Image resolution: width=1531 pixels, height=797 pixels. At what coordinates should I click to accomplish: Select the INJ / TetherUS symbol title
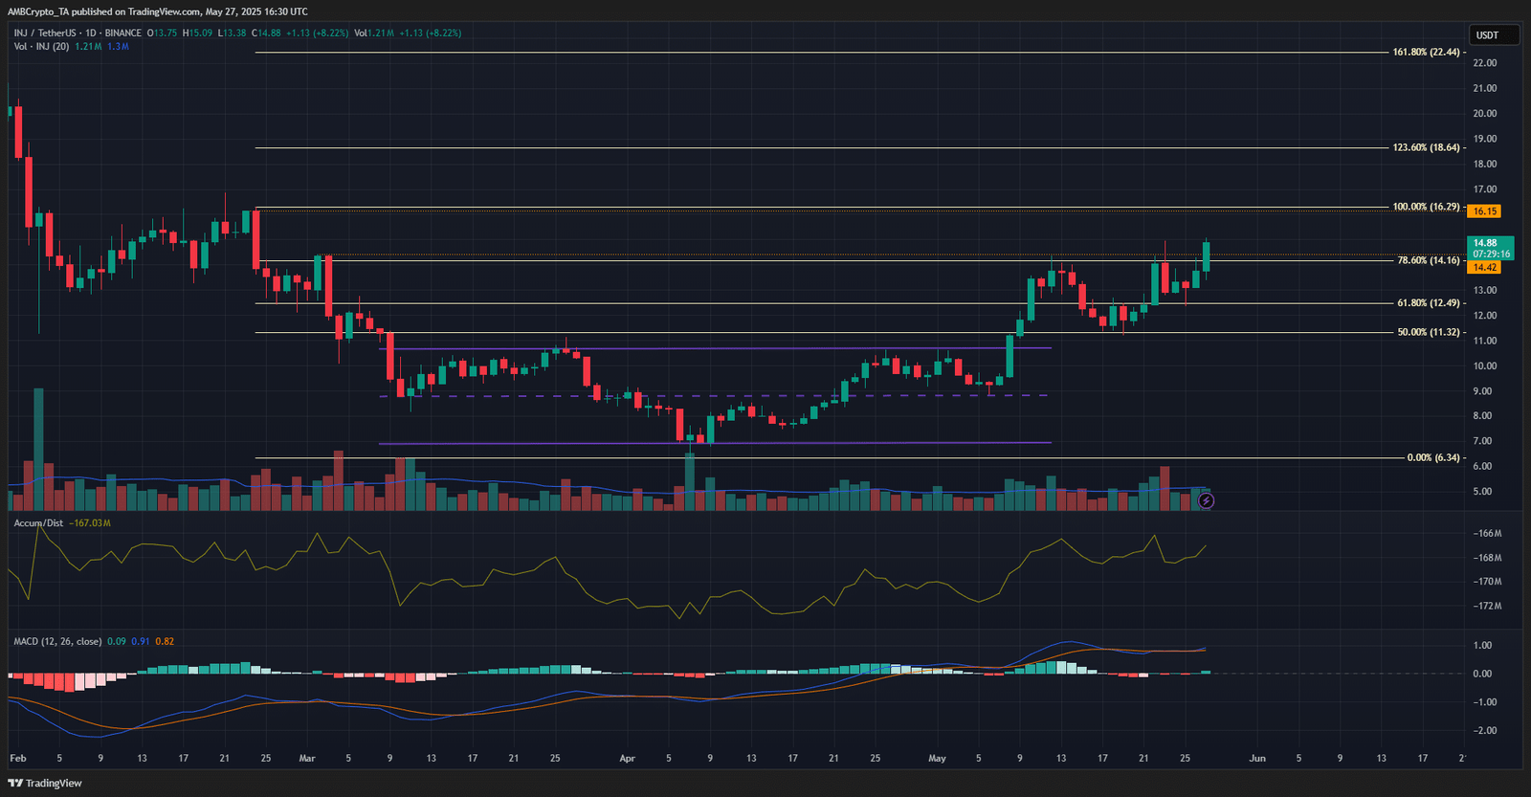(78, 33)
